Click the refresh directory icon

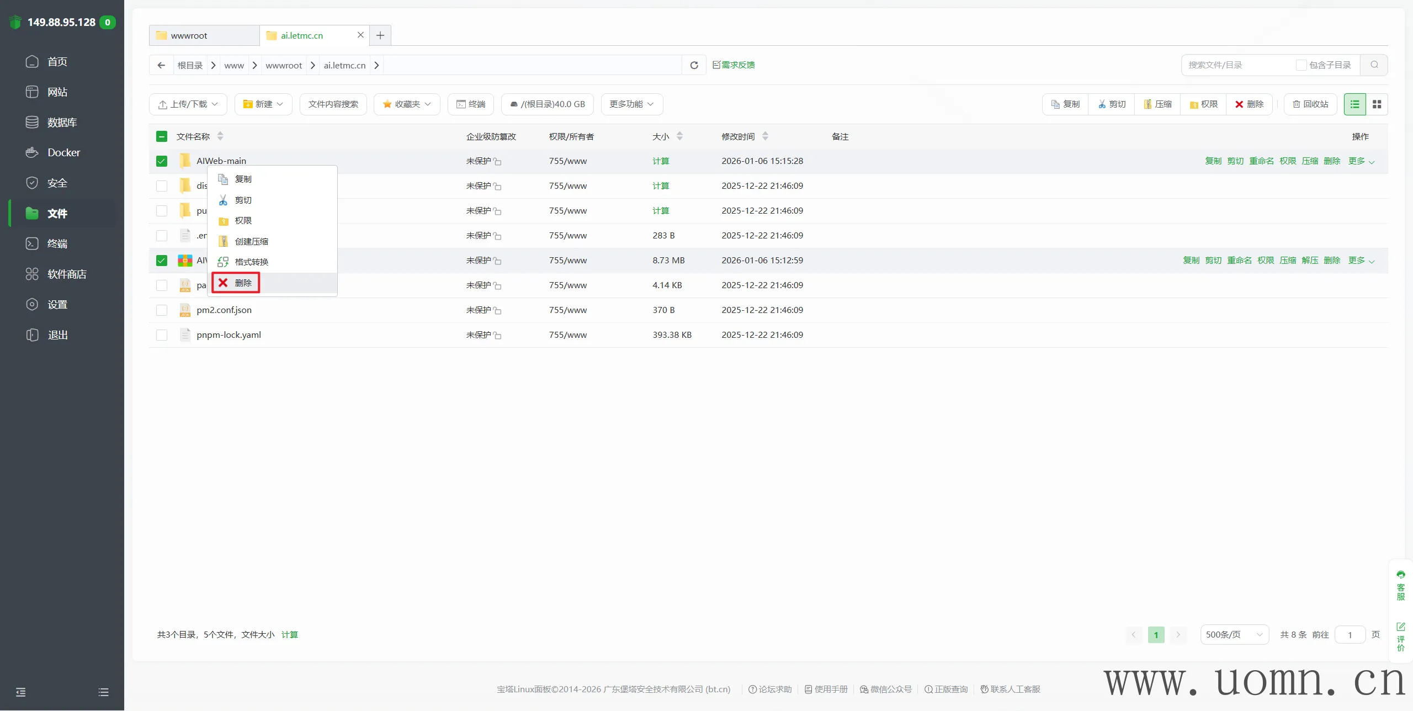[x=694, y=65]
